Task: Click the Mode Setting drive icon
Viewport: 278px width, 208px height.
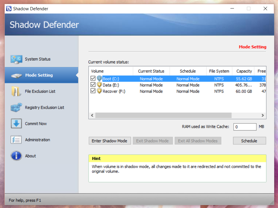Action: pyautogui.click(x=16, y=76)
